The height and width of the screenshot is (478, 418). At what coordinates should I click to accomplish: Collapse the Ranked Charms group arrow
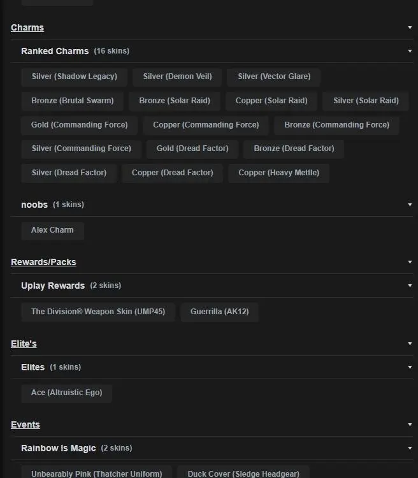[x=410, y=52]
